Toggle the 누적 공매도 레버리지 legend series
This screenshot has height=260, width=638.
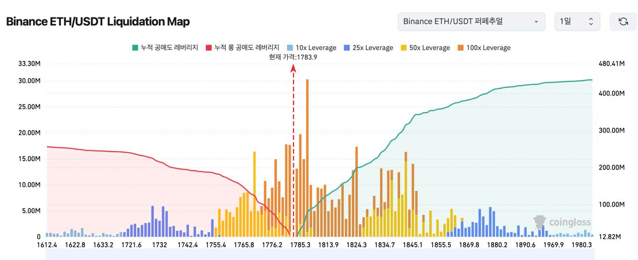(x=165, y=48)
